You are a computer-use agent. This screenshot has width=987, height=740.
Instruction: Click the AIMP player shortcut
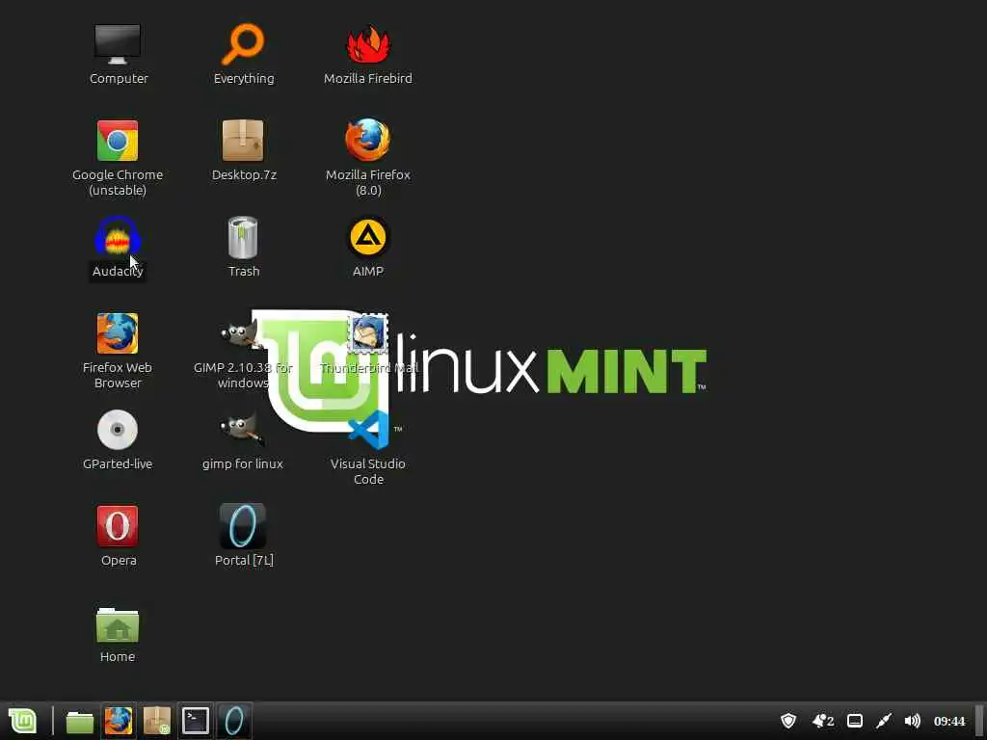[x=368, y=237]
